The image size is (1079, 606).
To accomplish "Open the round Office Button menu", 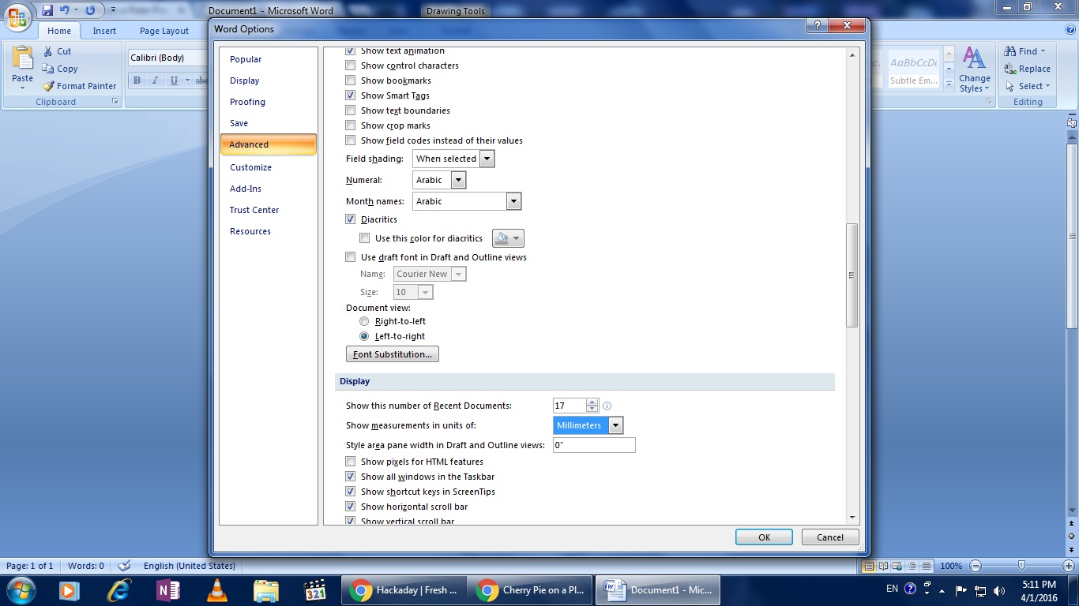I will pos(17,17).
